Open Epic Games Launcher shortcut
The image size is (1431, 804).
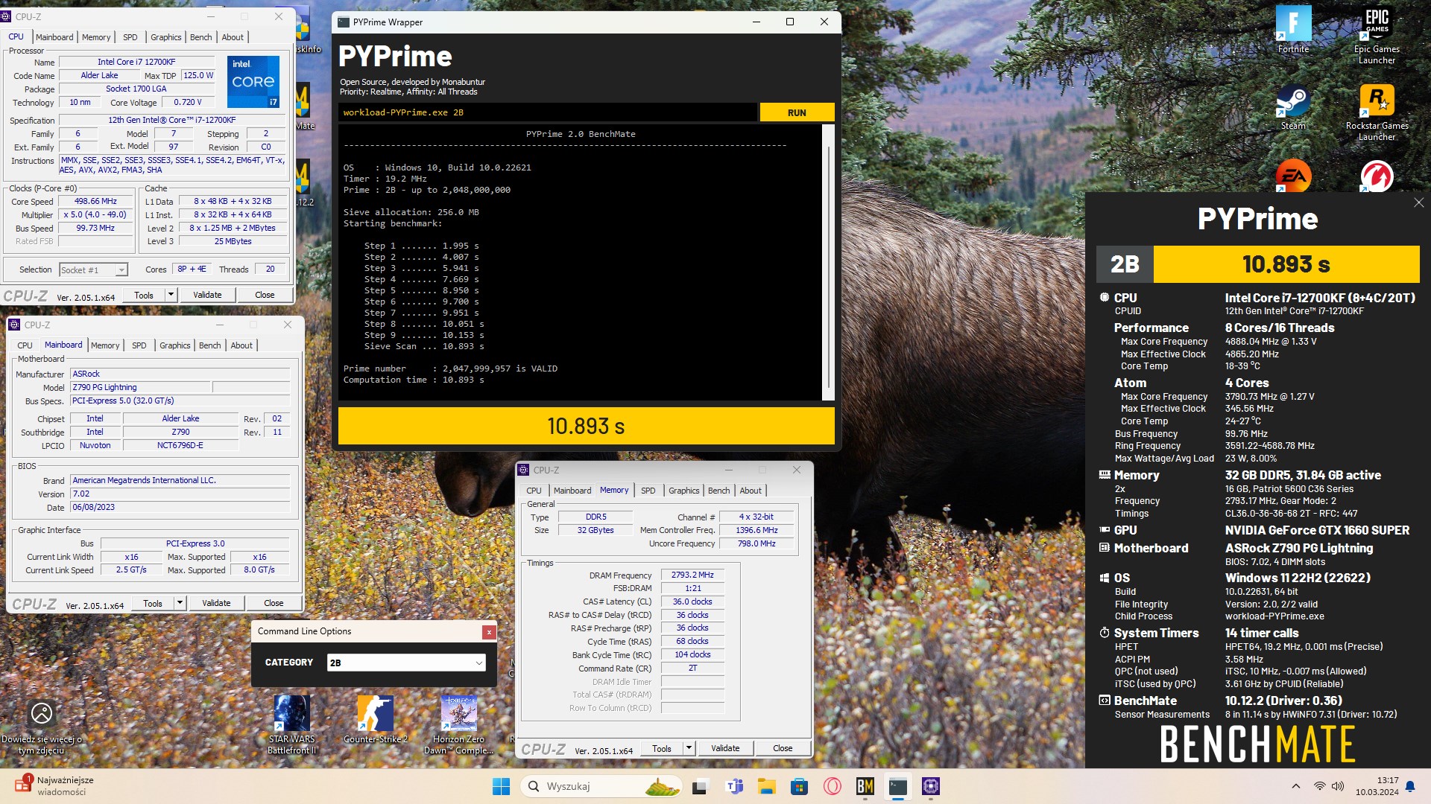(1377, 35)
